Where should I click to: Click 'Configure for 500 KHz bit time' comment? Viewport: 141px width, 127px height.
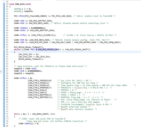78,83
